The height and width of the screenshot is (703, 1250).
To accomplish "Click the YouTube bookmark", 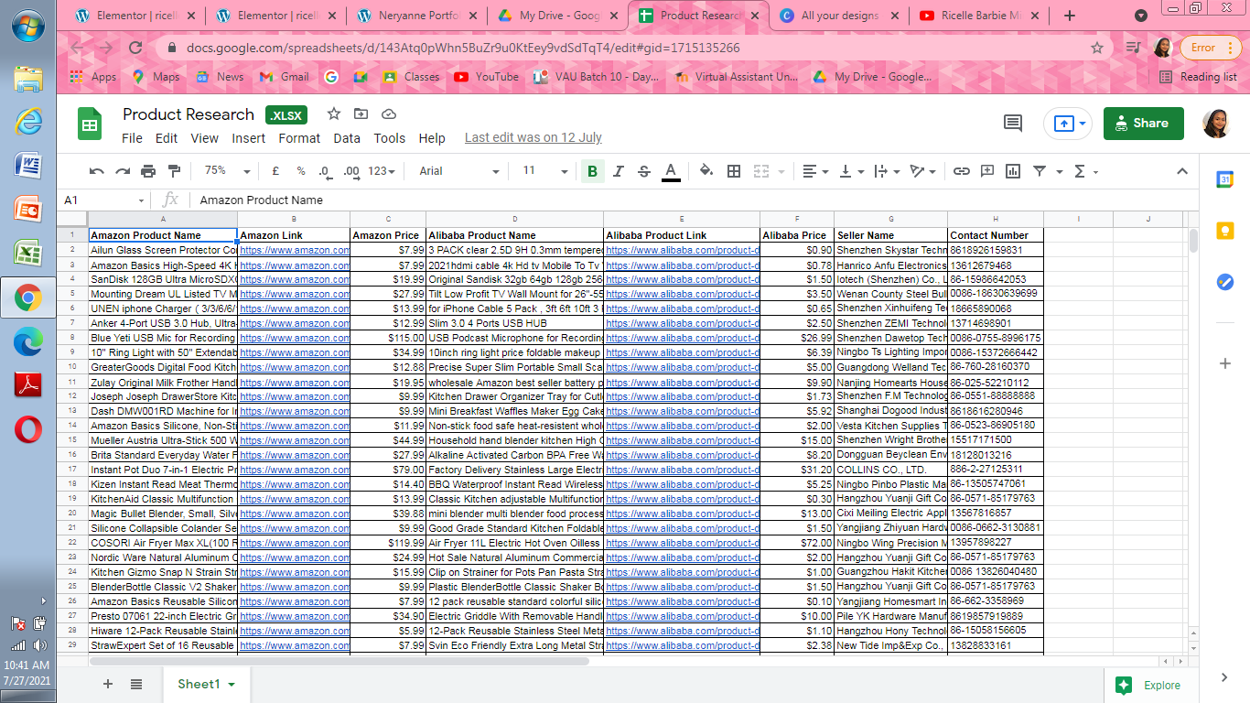I will 487,77.
